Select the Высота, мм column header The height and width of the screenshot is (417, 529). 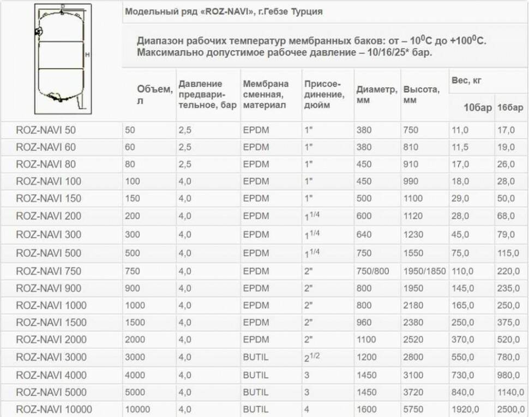pos(421,94)
